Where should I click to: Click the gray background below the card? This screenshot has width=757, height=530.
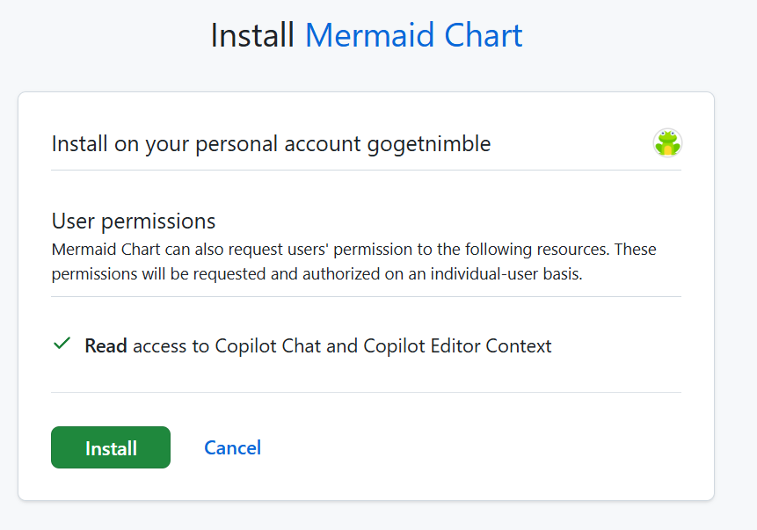(378, 518)
